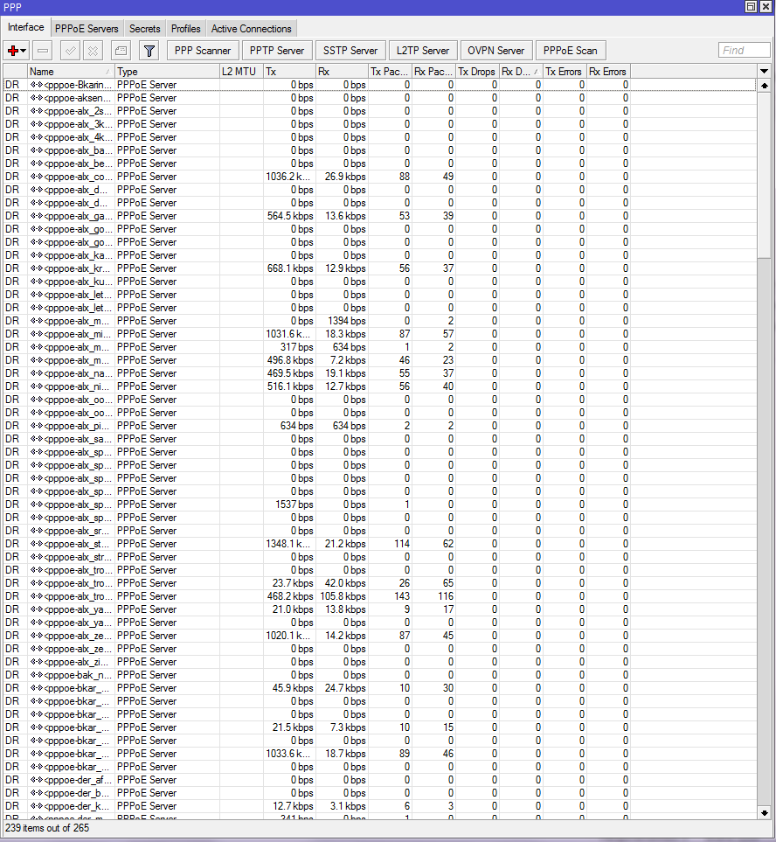This screenshot has width=776, height=842.
Task: Sort by the Tx Drops column header
Action: tap(476, 72)
